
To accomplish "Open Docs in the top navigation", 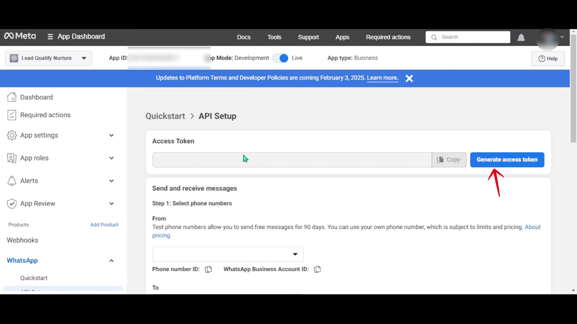I will pos(244,37).
